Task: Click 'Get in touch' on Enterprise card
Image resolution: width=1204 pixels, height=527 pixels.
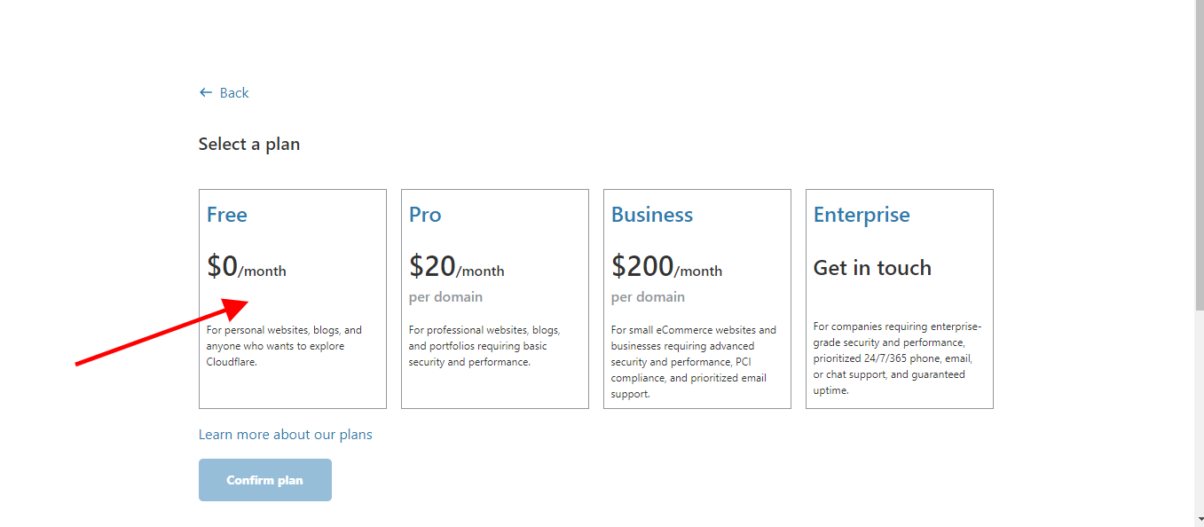Action: coord(872,267)
